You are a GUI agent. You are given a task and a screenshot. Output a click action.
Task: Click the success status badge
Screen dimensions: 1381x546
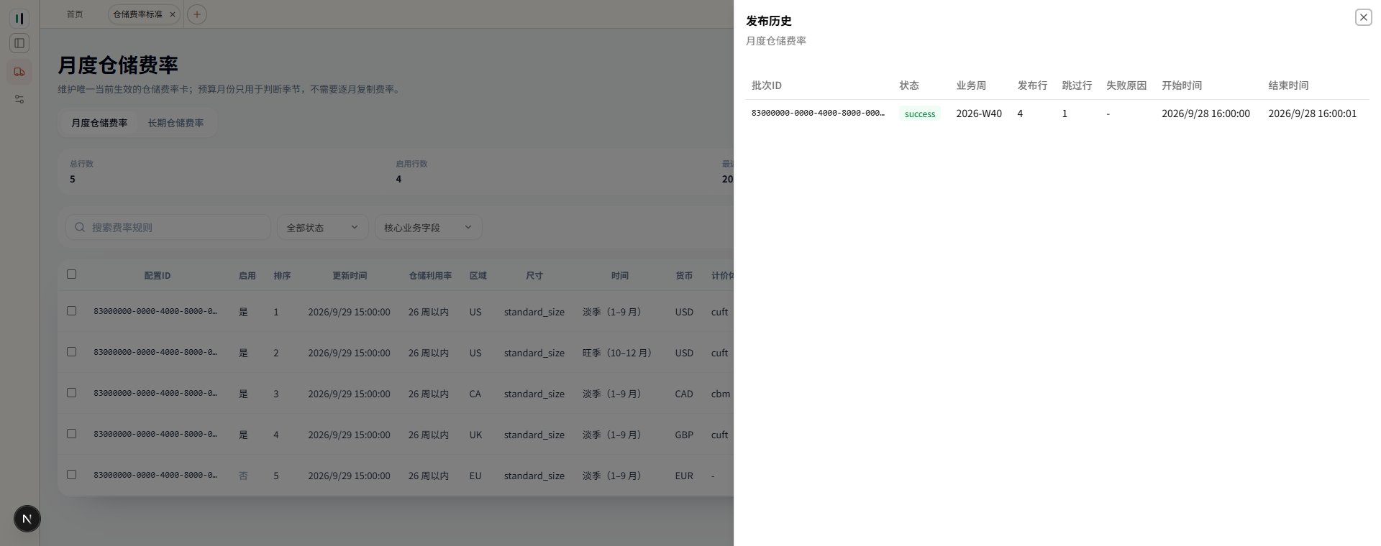click(x=920, y=114)
